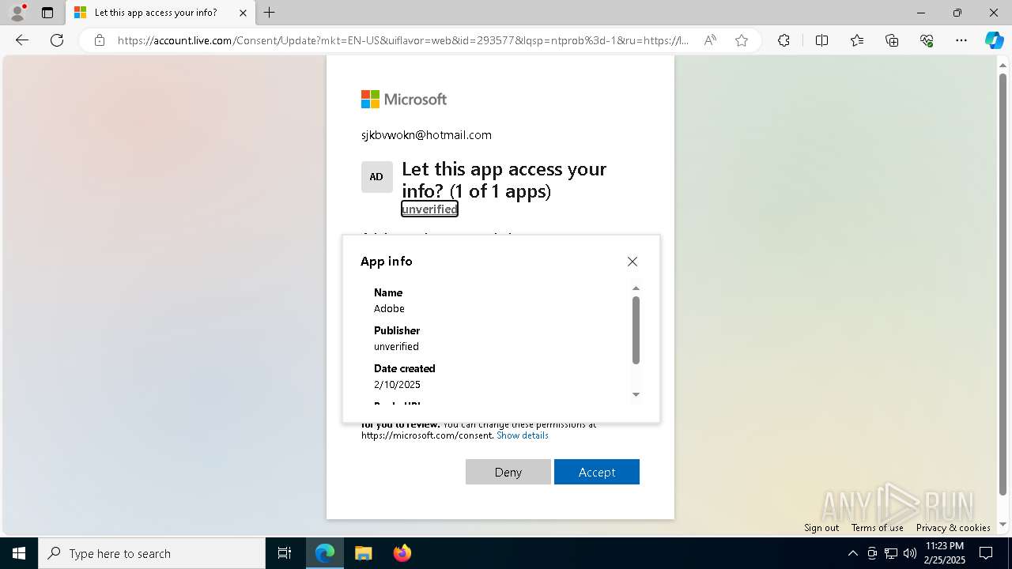Click App info scroll up arrow
This screenshot has width=1012, height=569.
coord(636,288)
